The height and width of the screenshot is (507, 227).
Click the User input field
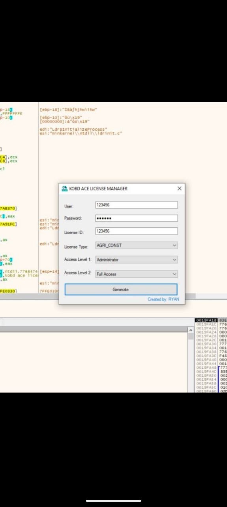137,205
